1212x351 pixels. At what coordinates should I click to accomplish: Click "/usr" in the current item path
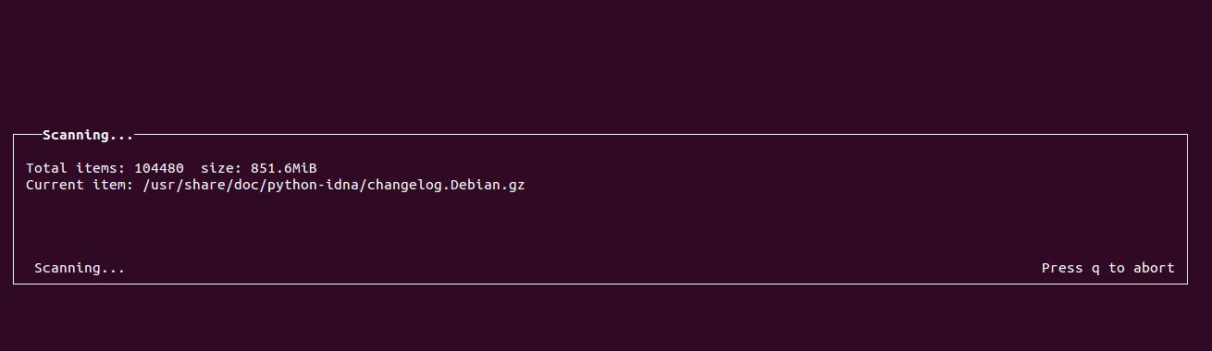(x=159, y=185)
